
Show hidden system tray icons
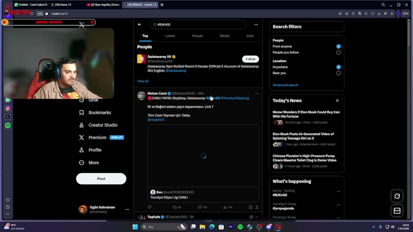coord(374,227)
